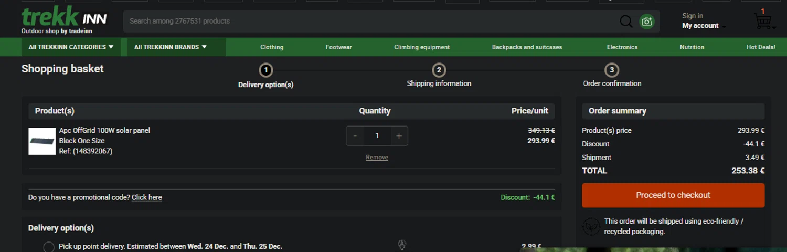This screenshot has width=787, height=252.
Task: Click step 2 Shipping information marker
Action: 439,70
